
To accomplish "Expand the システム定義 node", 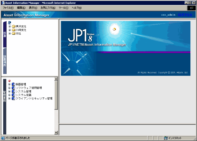I will 9,95.
